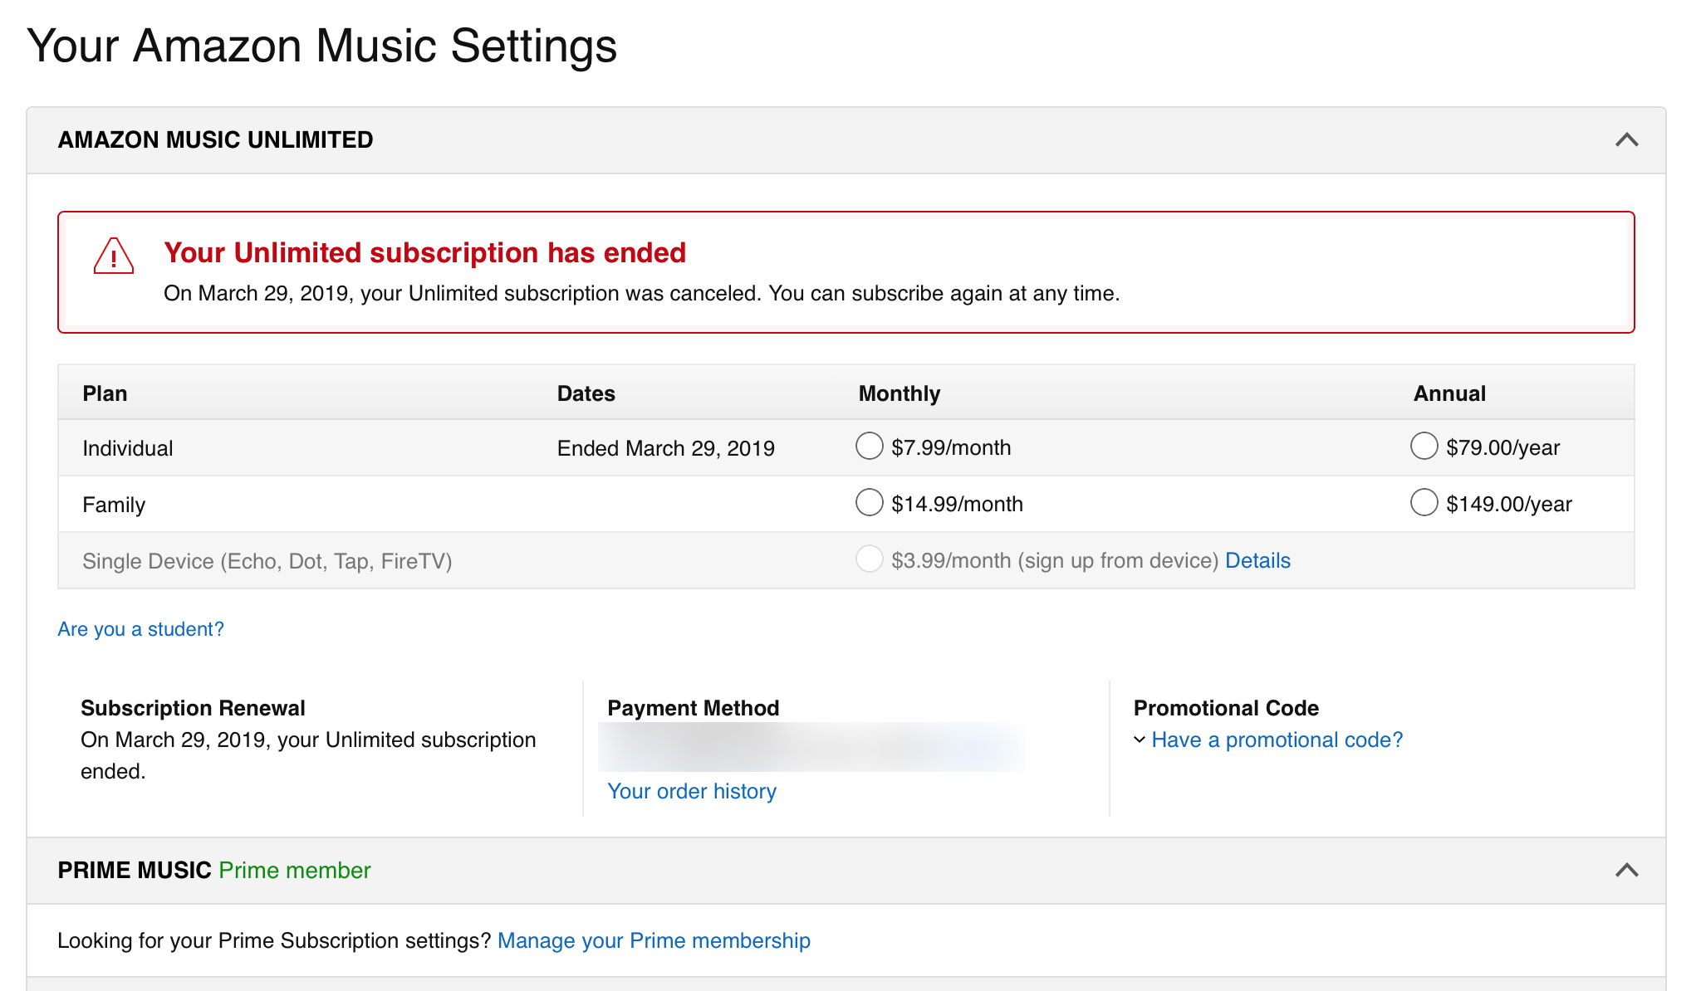1701x991 pixels.
Task: Expand 'Have a promotional code?' chevron
Action: point(1140,740)
